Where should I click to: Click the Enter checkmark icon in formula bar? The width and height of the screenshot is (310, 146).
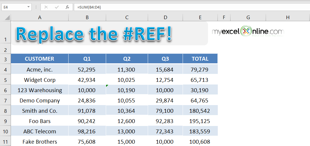coord(57,7)
